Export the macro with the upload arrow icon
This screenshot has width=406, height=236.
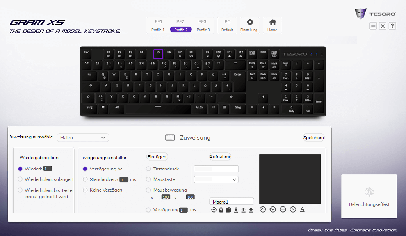pos(243,209)
